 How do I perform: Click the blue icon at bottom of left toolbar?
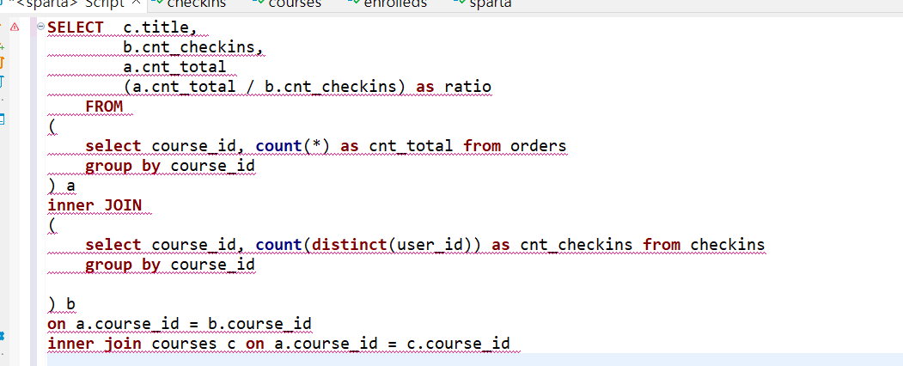click(x=3, y=336)
